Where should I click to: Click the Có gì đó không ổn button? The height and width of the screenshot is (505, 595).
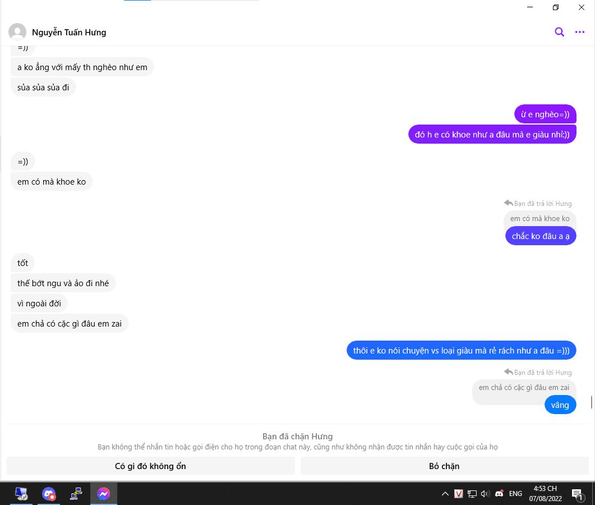coord(151,466)
